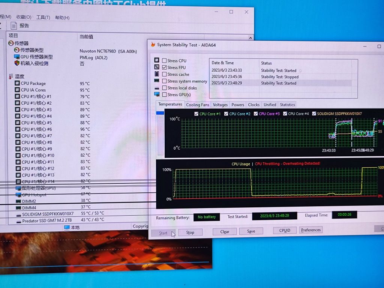Viewport: 384px width, 288px height.
Task: Open the Statistics tab
Action: pyautogui.click(x=287, y=105)
